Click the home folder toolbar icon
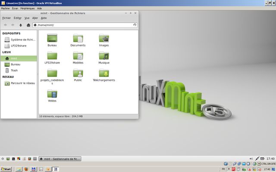276x172 pixels. pos(28,25)
